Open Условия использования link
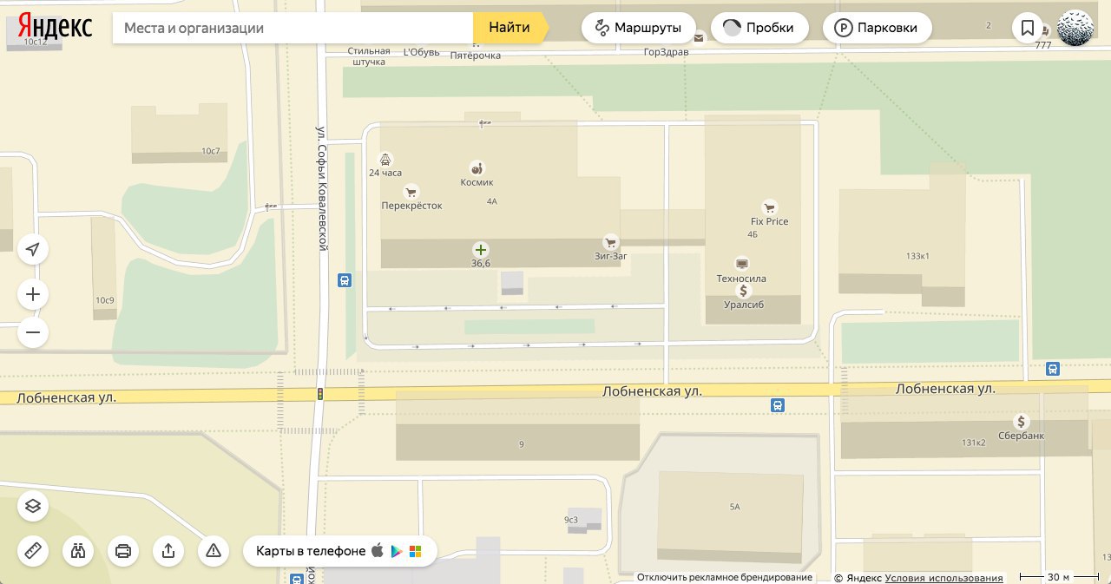This screenshot has height=584, width=1111. pos(944,578)
